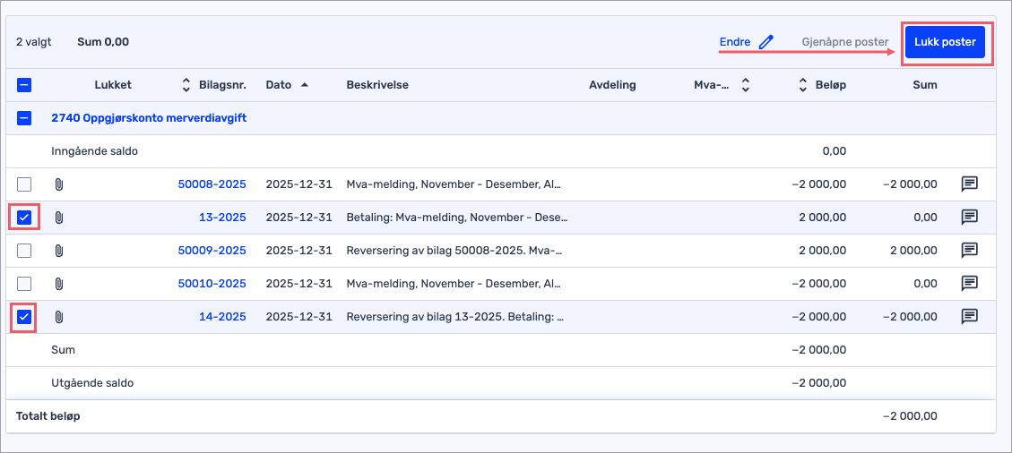Click the Sum column header
The image size is (1012, 453).
coord(926,85)
